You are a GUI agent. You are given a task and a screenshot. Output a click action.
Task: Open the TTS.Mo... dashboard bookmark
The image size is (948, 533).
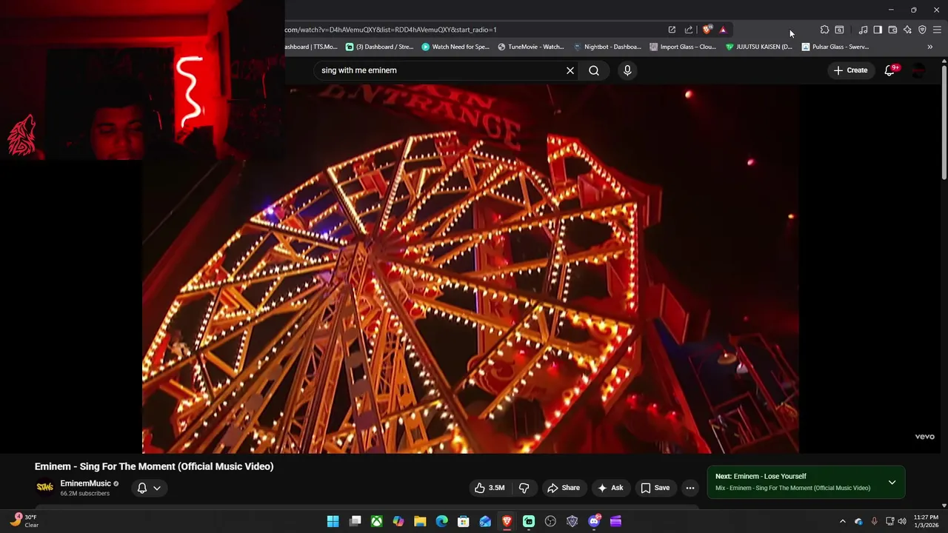click(x=311, y=47)
